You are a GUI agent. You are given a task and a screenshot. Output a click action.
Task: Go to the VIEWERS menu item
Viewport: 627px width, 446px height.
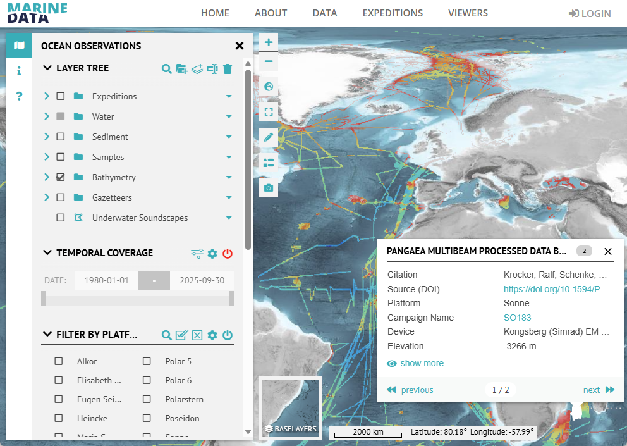click(468, 13)
